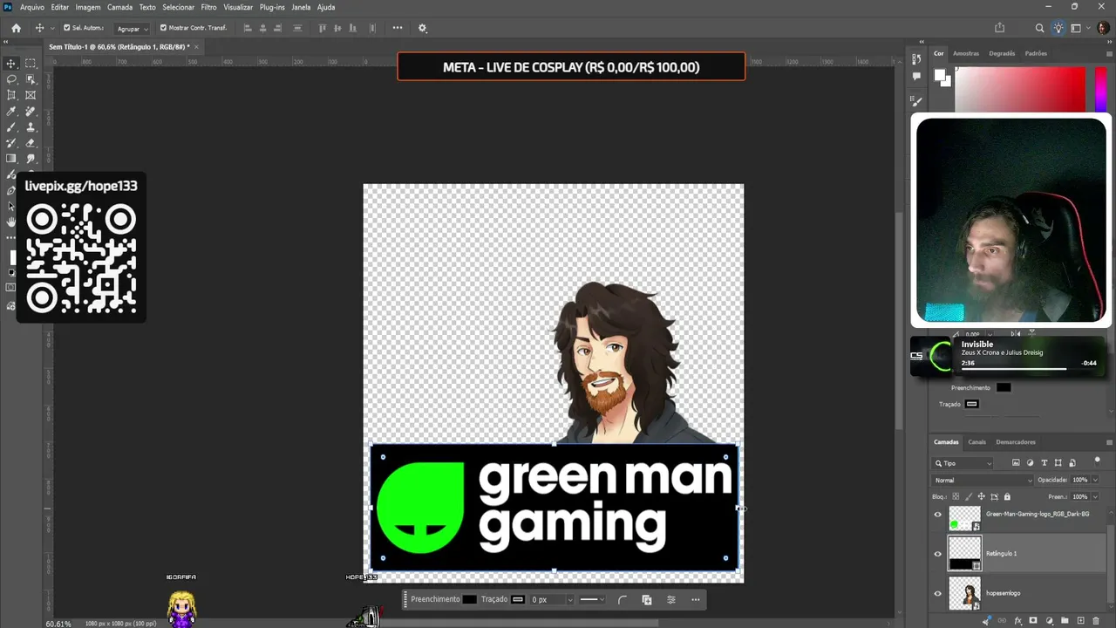Click the color picker field in Cor panel
1116x628 pixels.
1020,90
